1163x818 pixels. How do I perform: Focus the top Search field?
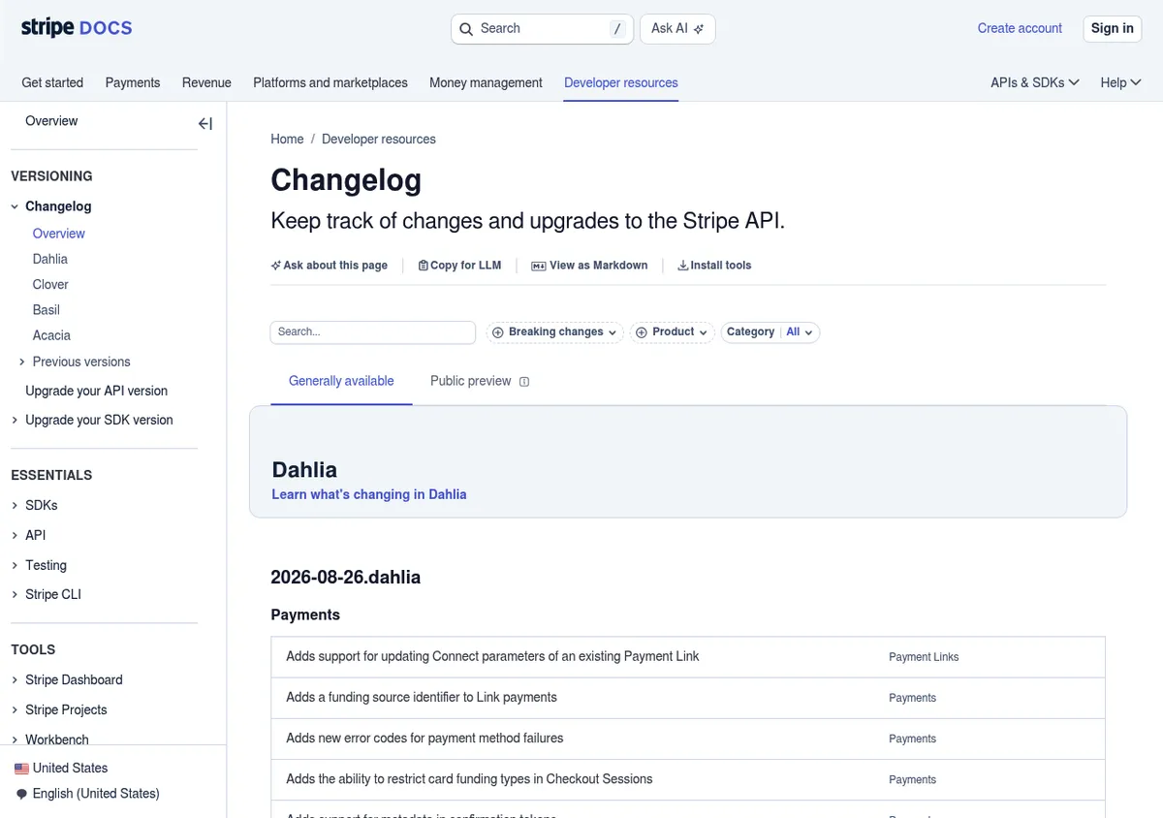coord(542,29)
